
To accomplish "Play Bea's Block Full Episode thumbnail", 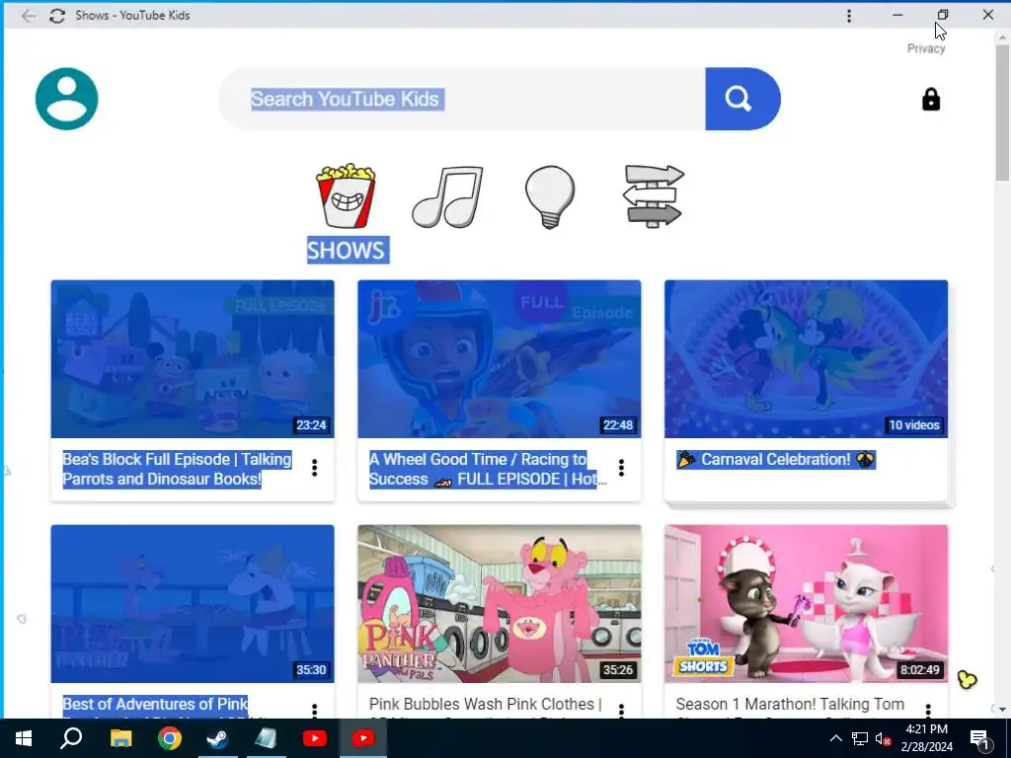I will coord(193,359).
